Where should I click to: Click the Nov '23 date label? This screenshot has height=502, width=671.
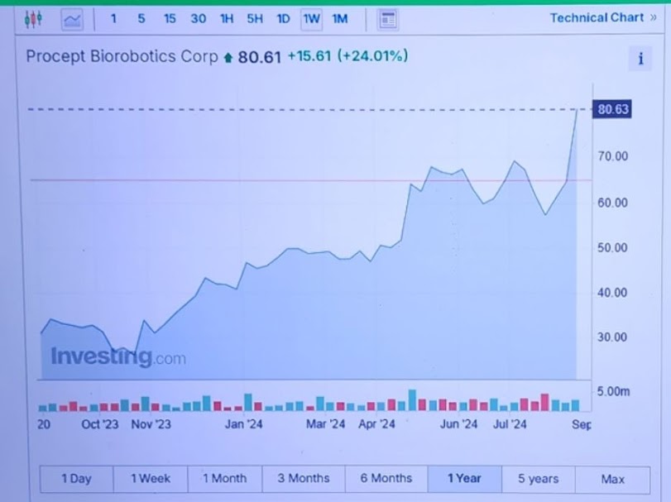pos(151,424)
